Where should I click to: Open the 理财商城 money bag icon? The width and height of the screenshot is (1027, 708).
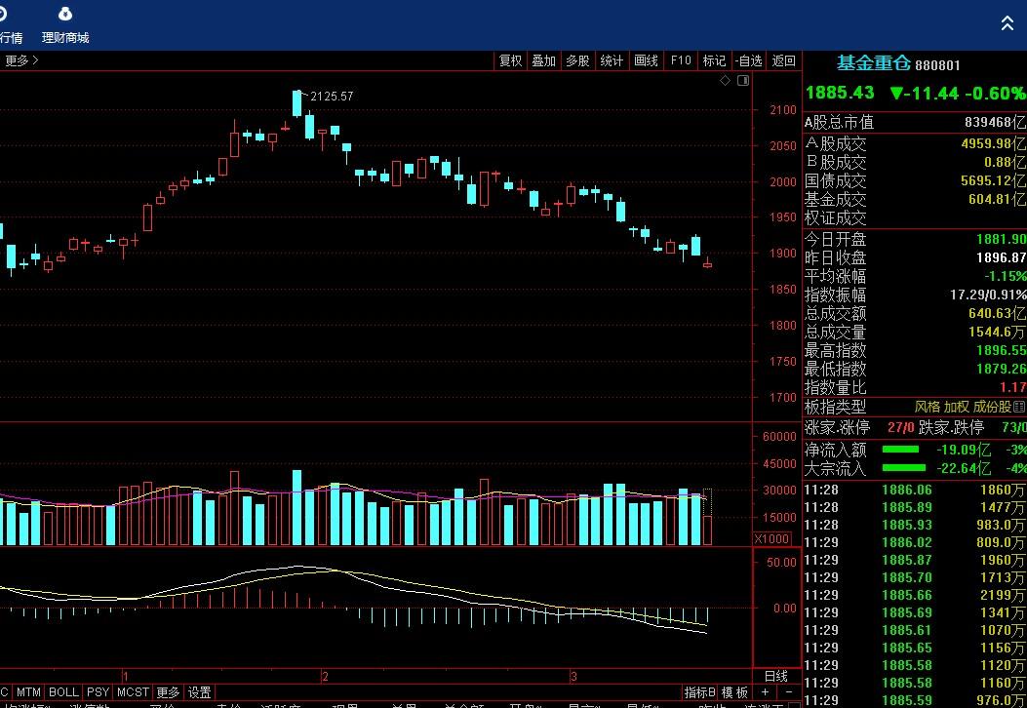[x=64, y=15]
